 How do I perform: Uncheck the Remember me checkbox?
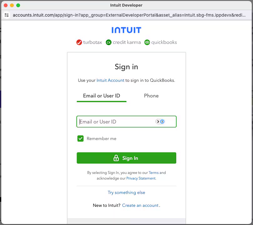[81, 139]
